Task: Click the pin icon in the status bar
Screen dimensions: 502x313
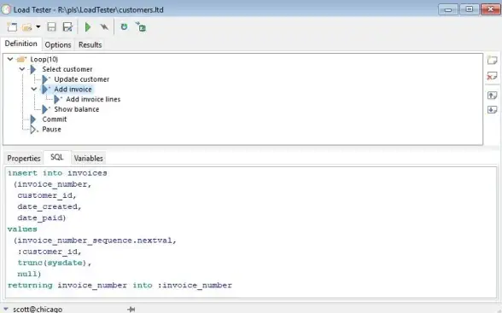Action: tap(131, 309)
